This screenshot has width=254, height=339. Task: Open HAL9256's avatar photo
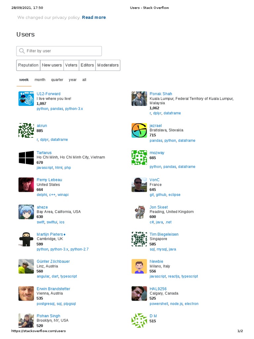(139, 294)
